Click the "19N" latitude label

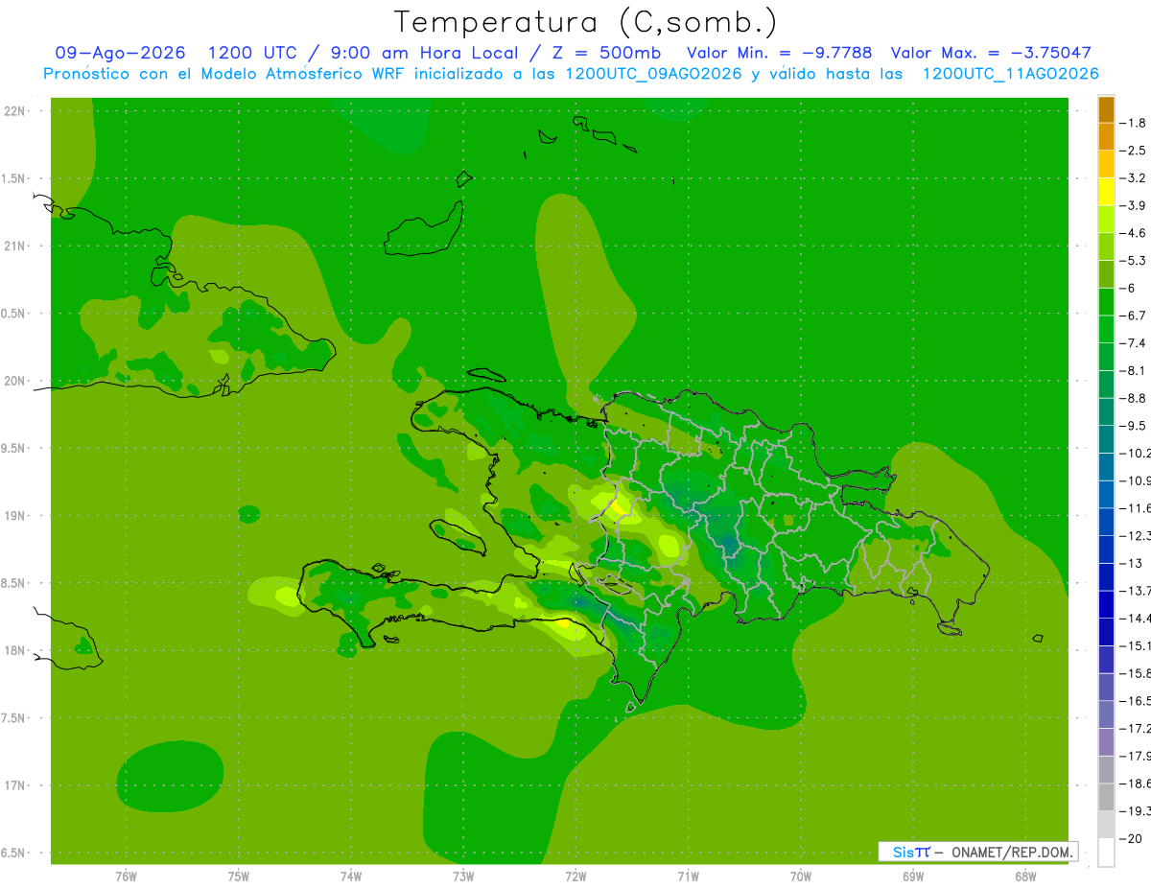tap(13, 515)
